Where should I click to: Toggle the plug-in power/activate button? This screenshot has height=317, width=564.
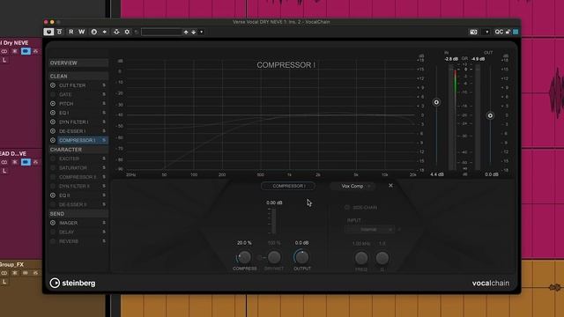[48, 32]
